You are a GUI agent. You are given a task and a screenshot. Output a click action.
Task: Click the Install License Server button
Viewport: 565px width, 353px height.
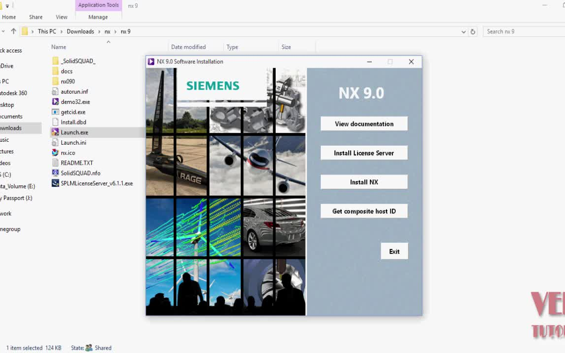[x=364, y=153]
